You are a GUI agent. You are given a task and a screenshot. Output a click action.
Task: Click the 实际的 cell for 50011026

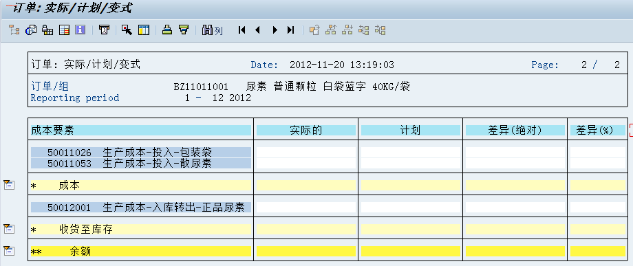pos(306,153)
